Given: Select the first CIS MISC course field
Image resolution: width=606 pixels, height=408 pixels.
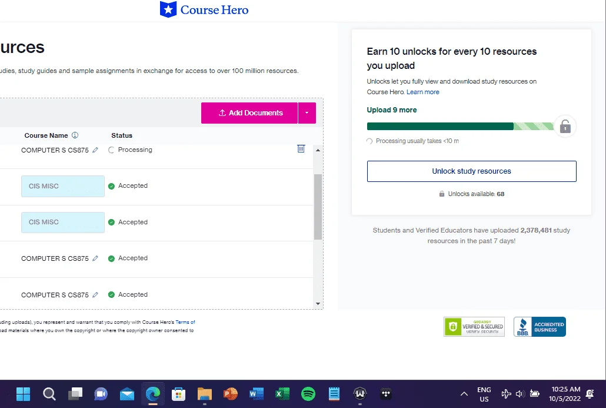Looking at the screenshot, I should pyautogui.click(x=62, y=186).
